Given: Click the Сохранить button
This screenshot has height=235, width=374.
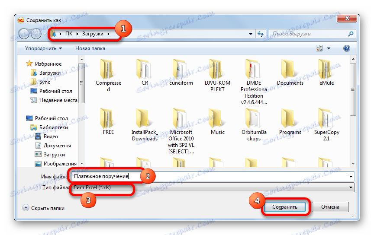Looking at the screenshot, I should click(x=285, y=207).
